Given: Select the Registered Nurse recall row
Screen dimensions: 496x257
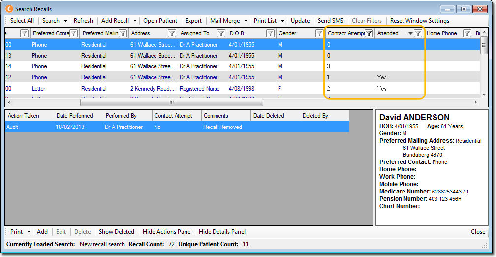Looking at the screenshot, I should tap(199, 89).
